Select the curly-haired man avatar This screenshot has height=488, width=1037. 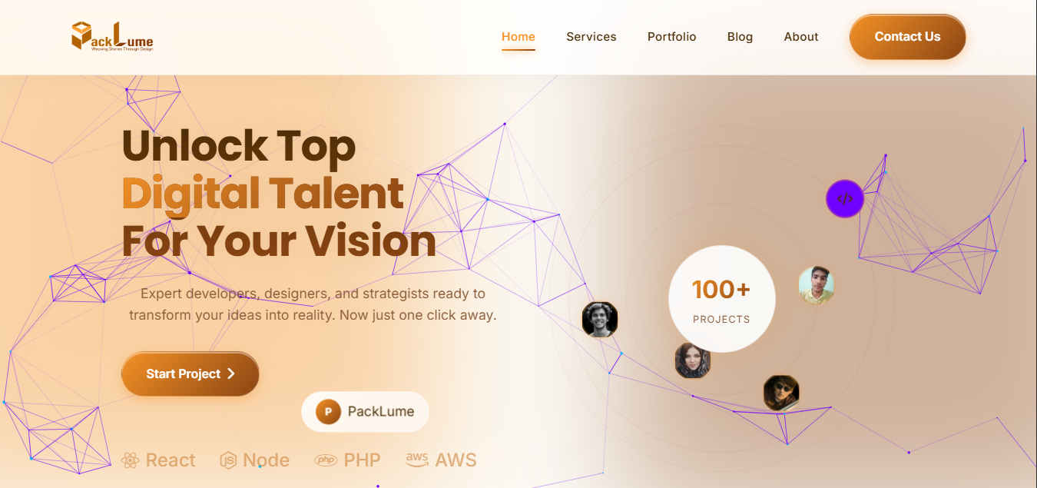pos(600,319)
